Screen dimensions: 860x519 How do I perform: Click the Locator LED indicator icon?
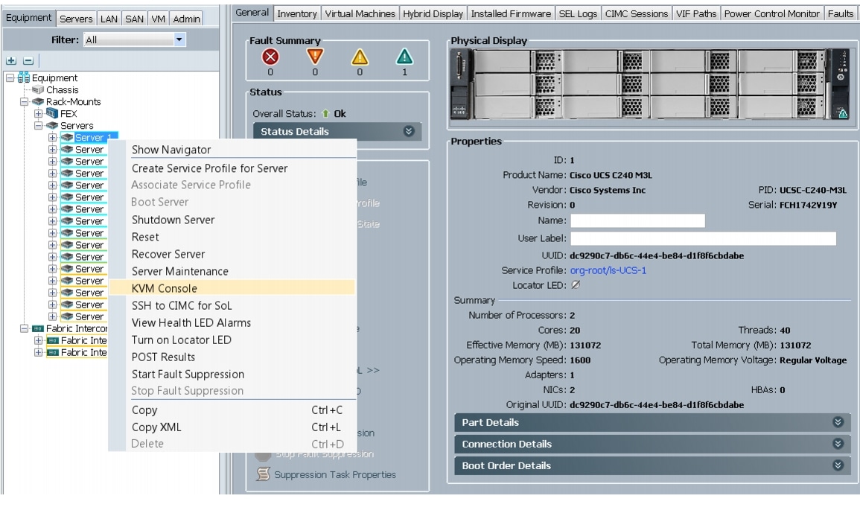(x=576, y=284)
